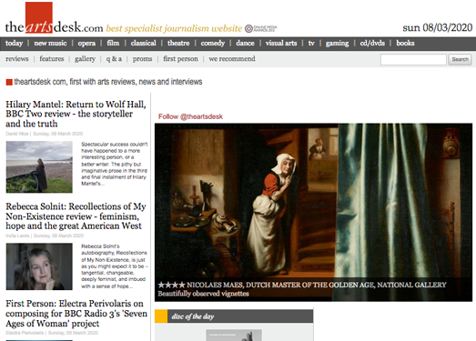
Task: Open the classical section
Action: click(144, 43)
